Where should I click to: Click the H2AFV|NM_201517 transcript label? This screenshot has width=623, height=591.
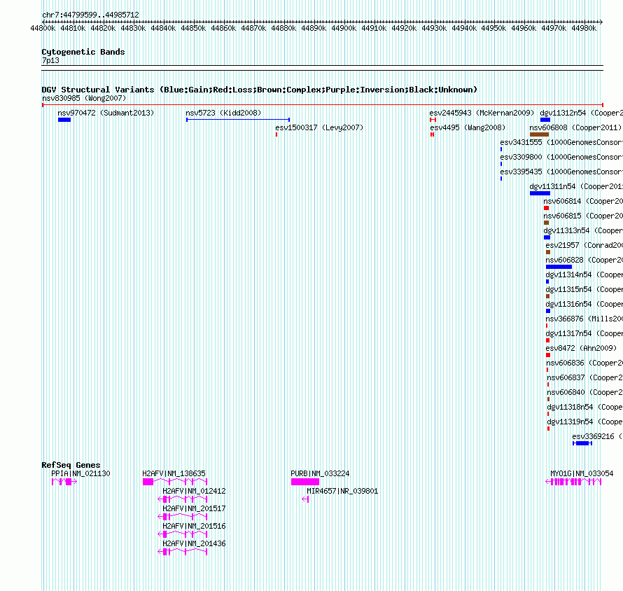click(194, 509)
